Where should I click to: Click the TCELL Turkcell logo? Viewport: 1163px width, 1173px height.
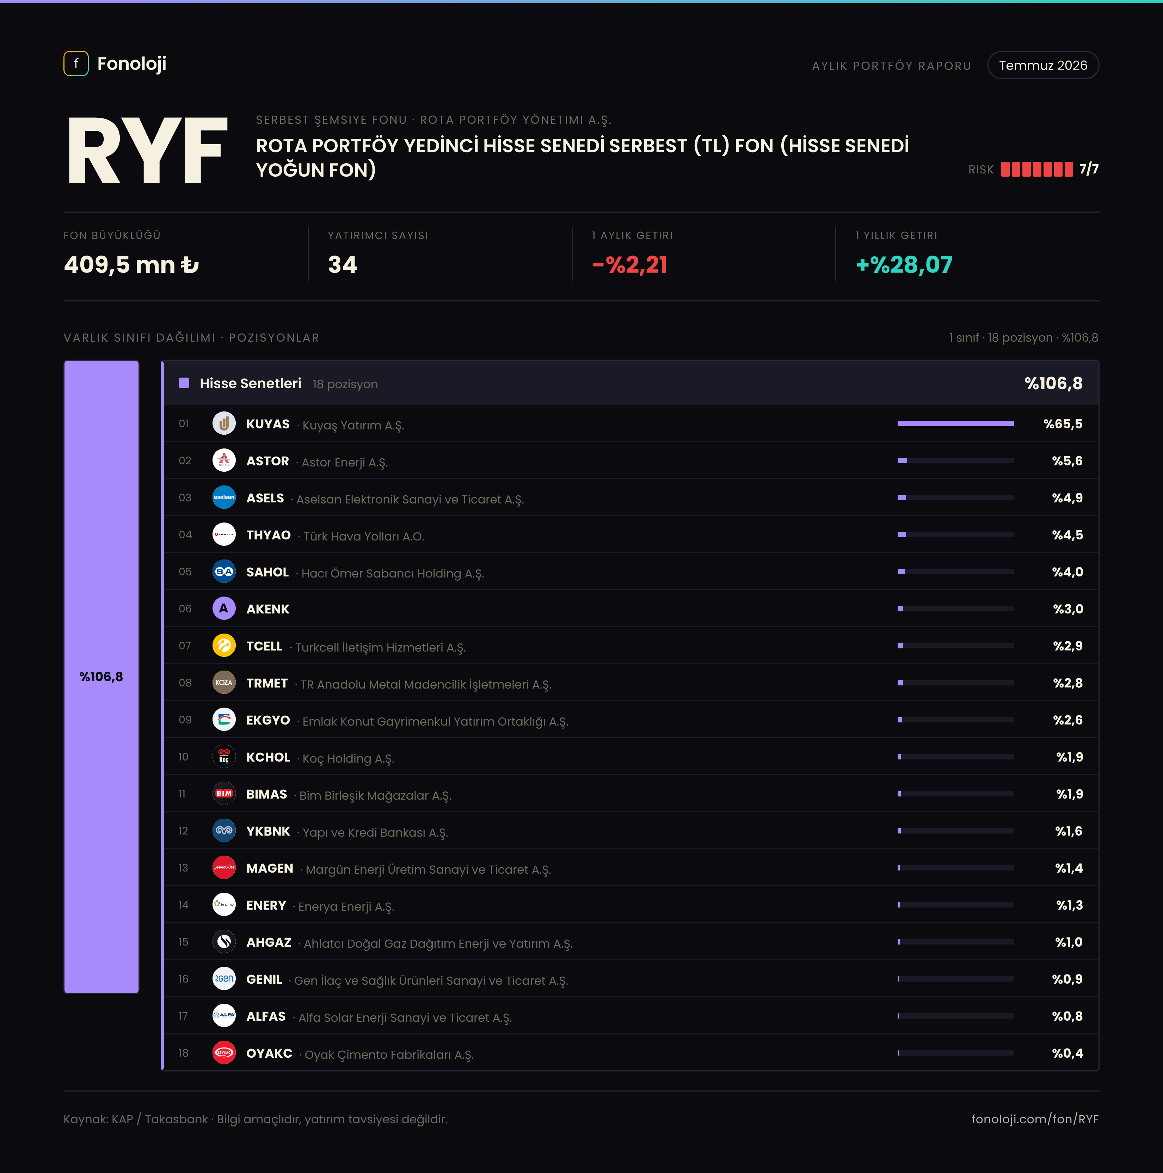[x=224, y=646]
